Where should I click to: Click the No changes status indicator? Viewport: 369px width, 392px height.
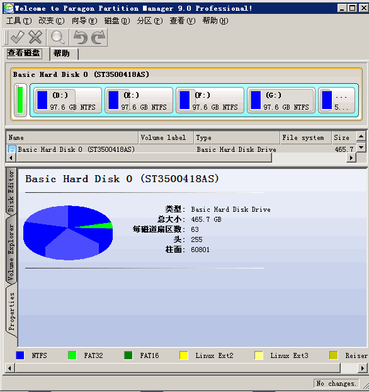(x=336, y=383)
